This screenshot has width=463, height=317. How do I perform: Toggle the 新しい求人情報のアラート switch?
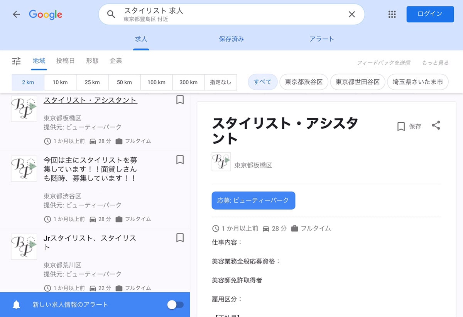point(175,305)
